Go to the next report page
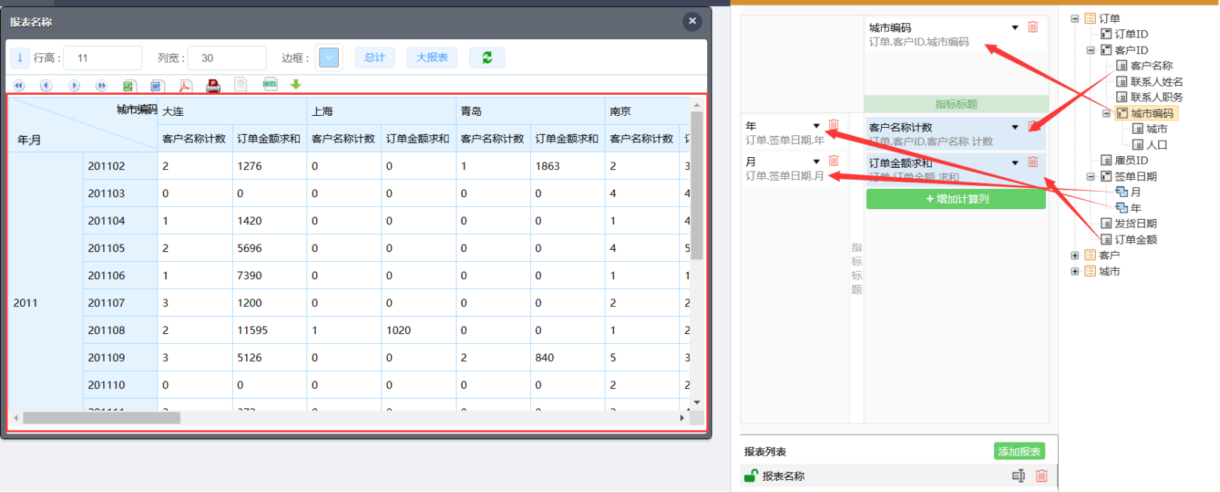The image size is (1220, 492). 74,86
